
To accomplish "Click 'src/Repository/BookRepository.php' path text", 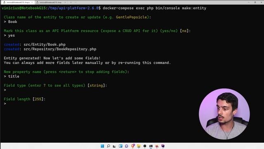I will (60, 49).
